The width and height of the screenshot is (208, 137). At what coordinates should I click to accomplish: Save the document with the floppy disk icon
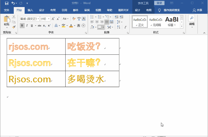click(x=6, y=3)
